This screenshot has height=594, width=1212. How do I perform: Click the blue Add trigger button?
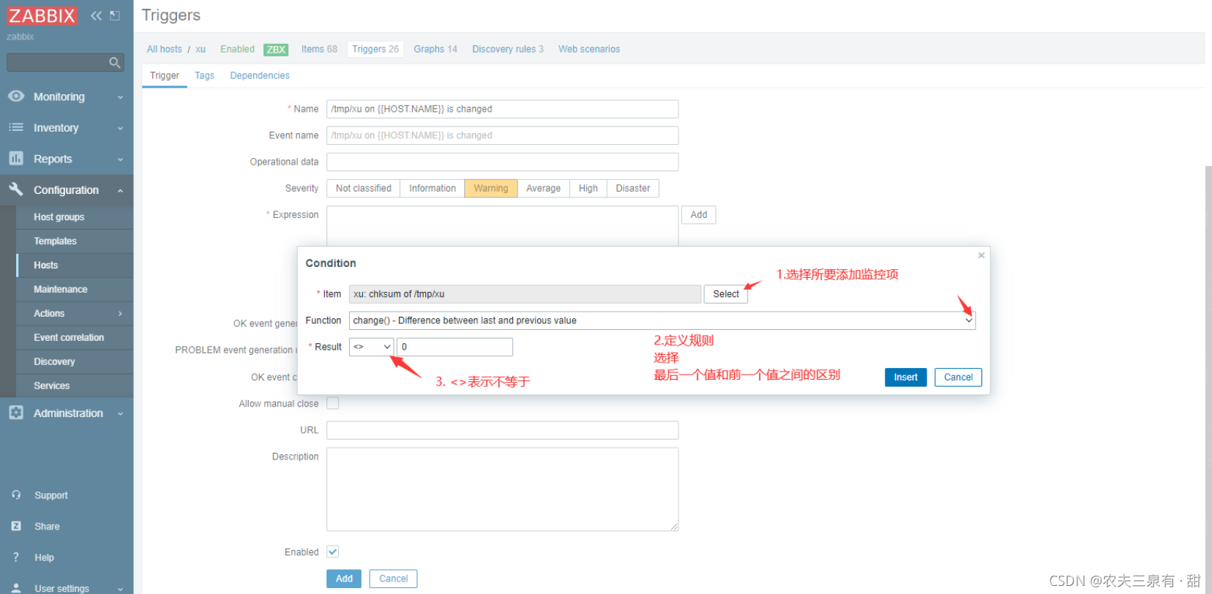pos(344,579)
